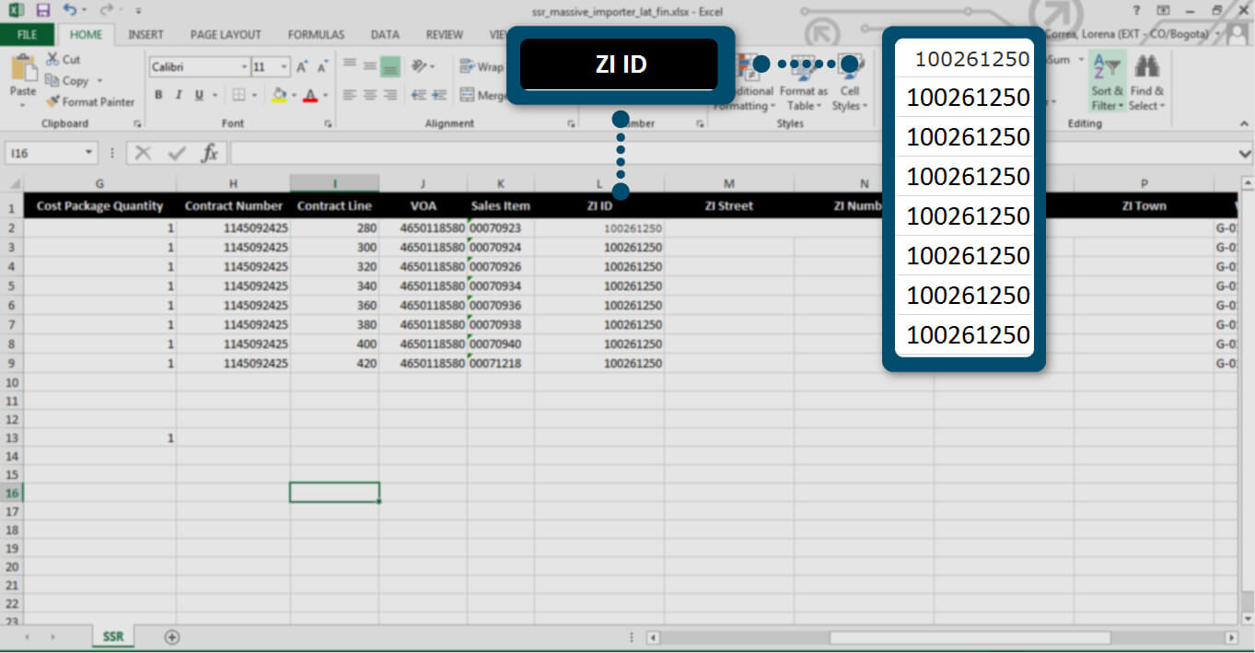Click the Add new sheet plus icon
This screenshot has width=1255, height=653.
point(171,636)
